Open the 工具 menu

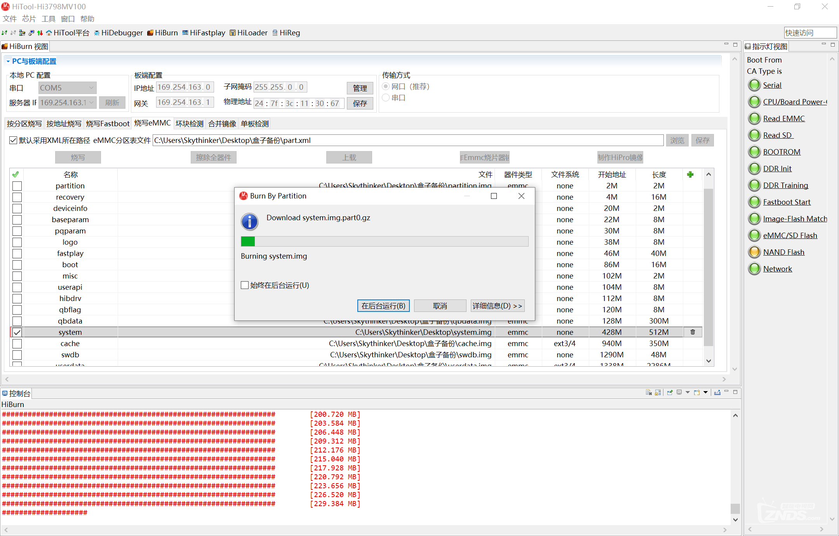pos(49,19)
